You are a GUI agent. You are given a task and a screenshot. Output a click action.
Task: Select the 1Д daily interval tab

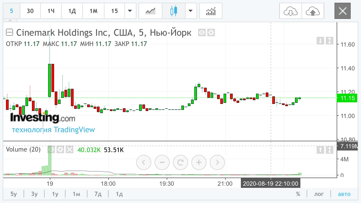tap(72, 11)
